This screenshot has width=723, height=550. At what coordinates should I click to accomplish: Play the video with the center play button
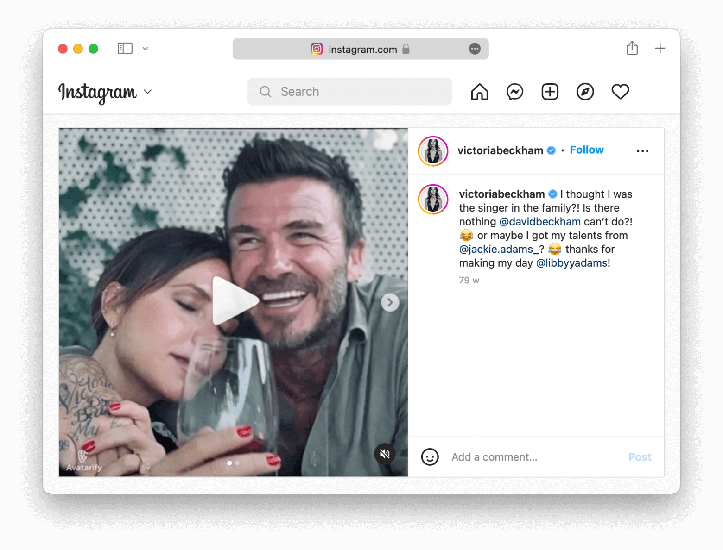tap(235, 301)
